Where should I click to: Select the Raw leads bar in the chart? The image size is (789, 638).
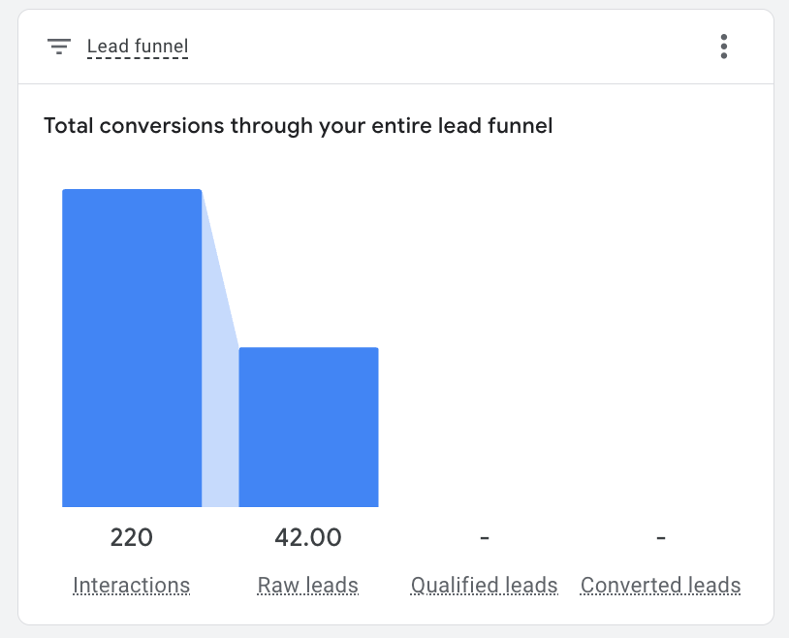[307, 427]
